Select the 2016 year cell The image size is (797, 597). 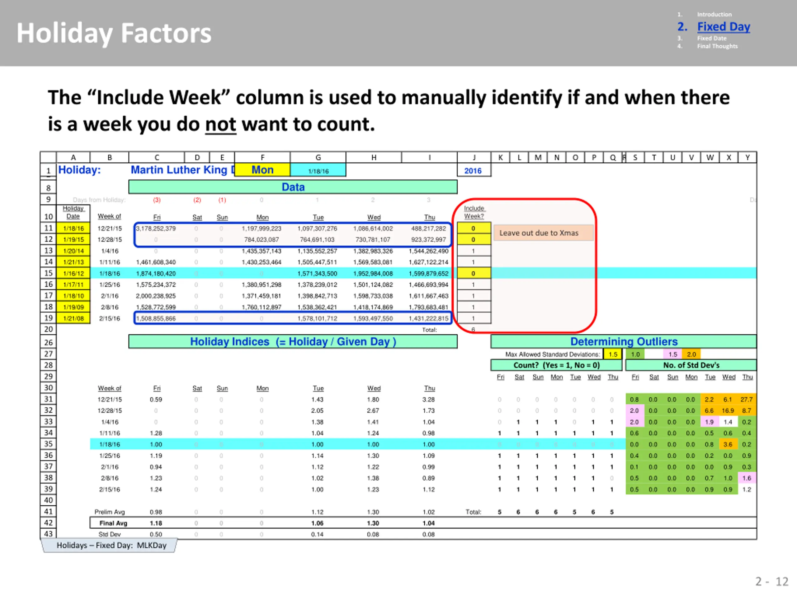click(x=474, y=171)
